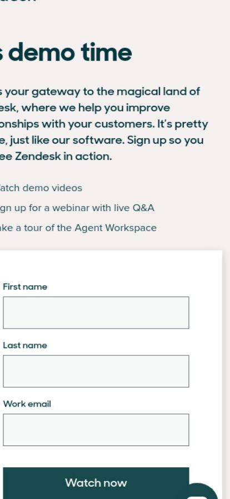230x499 pixels.
Task: Click the 'just like our software' line
Action: click(x=102, y=140)
